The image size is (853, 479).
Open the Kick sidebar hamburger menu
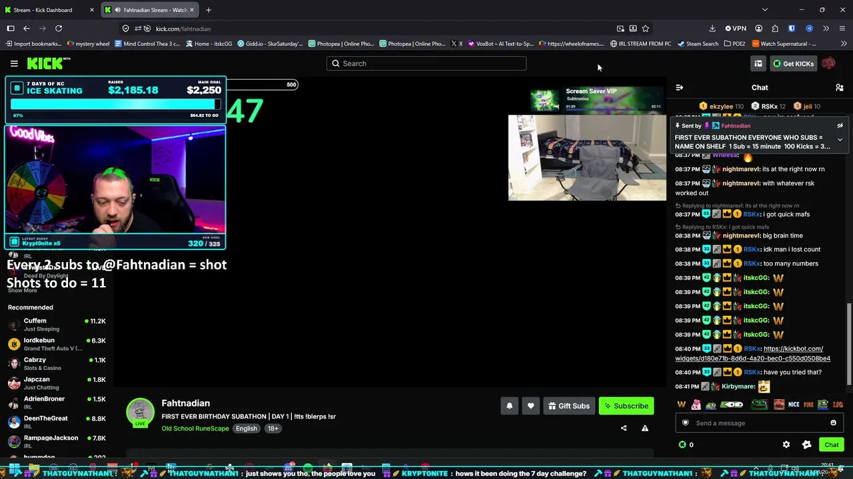click(14, 63)
